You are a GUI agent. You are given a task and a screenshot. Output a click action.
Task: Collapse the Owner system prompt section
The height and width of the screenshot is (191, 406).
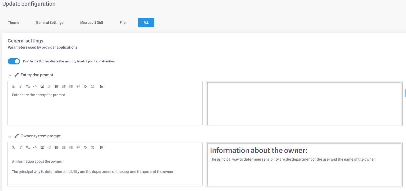click(10, 137)
